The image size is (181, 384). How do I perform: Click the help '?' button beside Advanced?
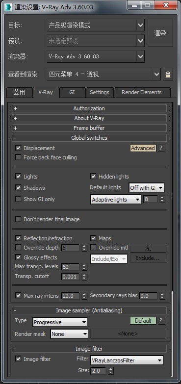coord(161,148)
